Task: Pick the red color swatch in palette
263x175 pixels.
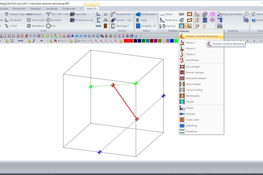Action: pyautogui.click(x=128, y=41)
